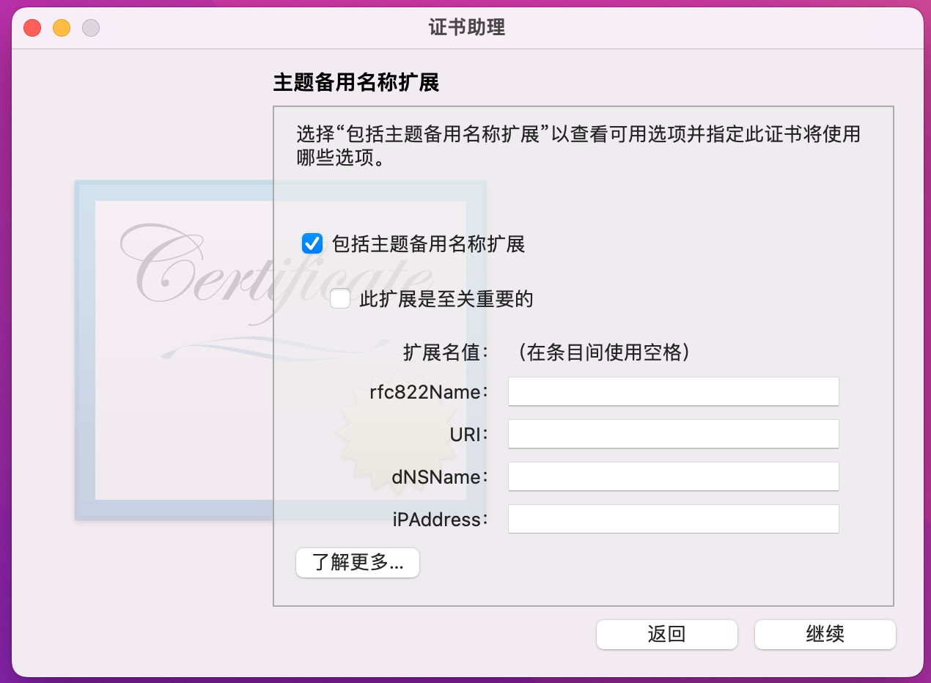The width and height of the screenshot is (931, 683).
Task: Click the grayed-out zoom window button
Action: (x=91, y=29)
